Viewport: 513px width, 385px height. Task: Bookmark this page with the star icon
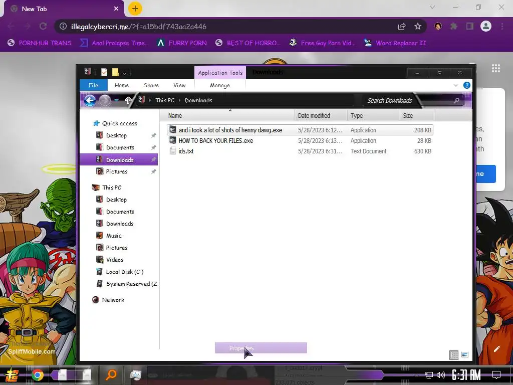pyautogui.click(x=418, y=27)
